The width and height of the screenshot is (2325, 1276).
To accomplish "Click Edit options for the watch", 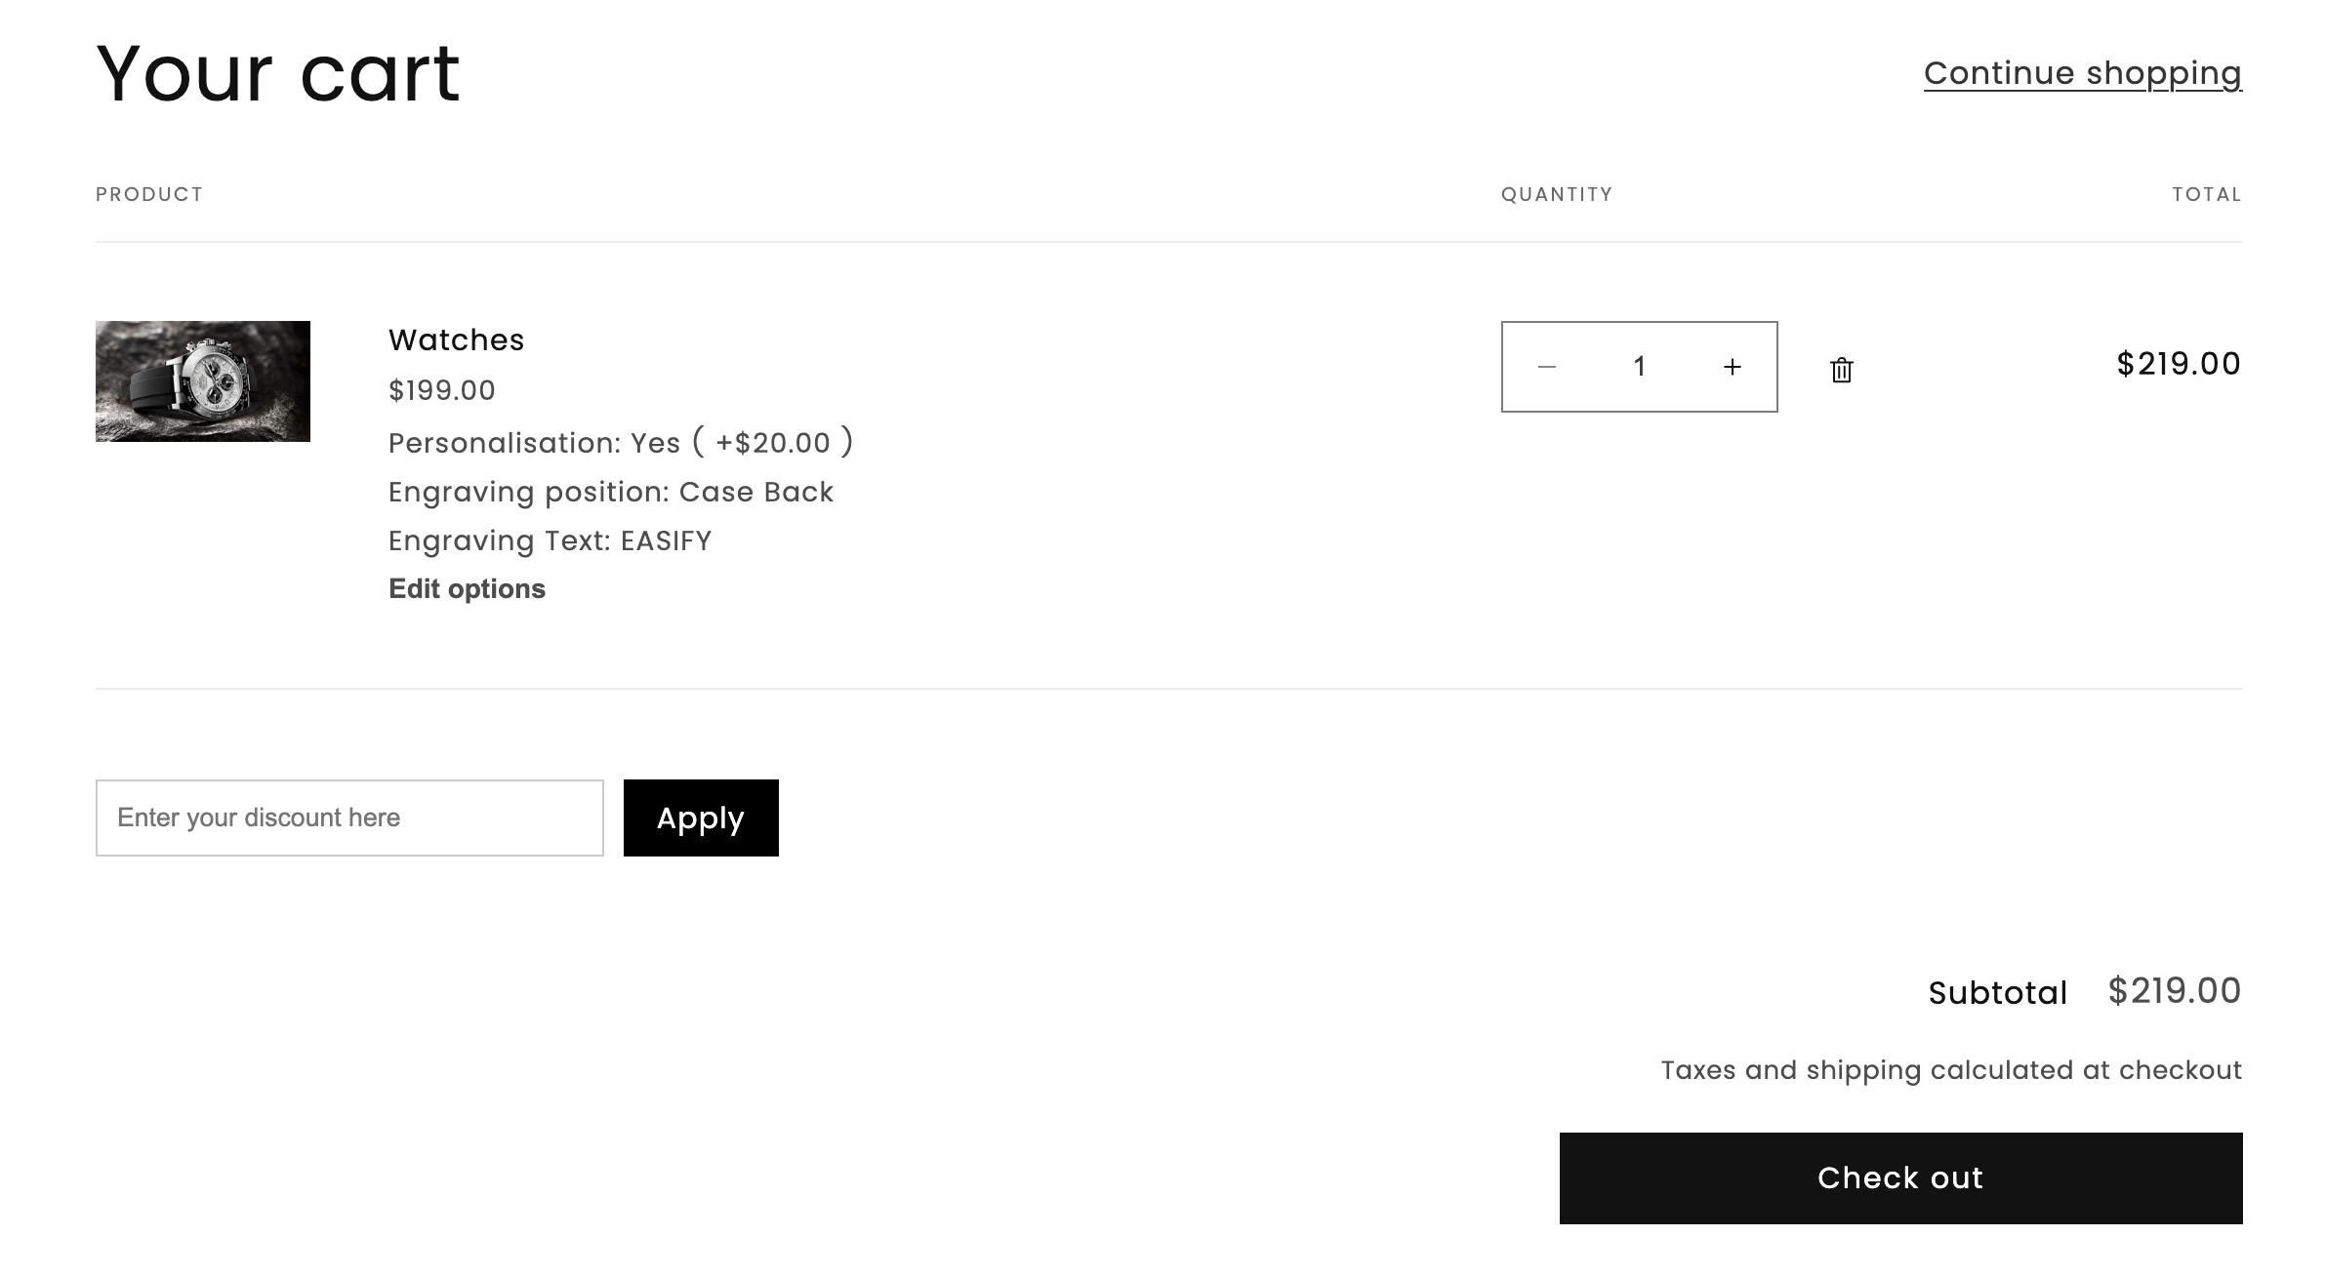I will click(x=467, y=588).
